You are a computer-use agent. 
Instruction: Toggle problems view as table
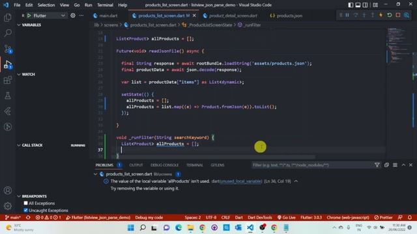pyautogui.click(x=395, y=165)
